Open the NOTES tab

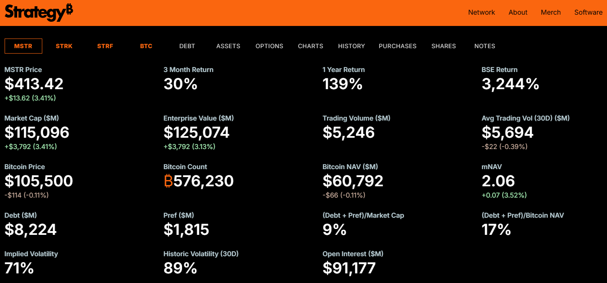click(484, 46)
